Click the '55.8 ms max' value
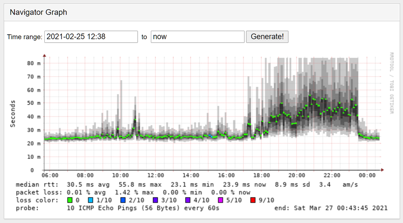 [140, 185]
